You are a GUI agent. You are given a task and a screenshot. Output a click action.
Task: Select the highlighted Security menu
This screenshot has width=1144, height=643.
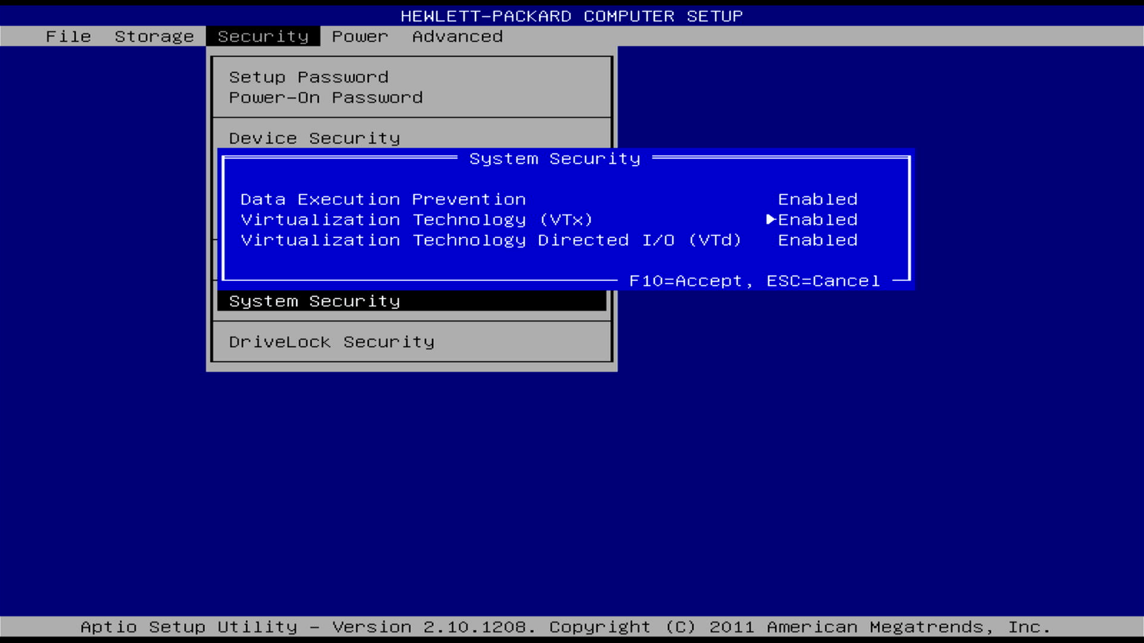click(262, 36)
